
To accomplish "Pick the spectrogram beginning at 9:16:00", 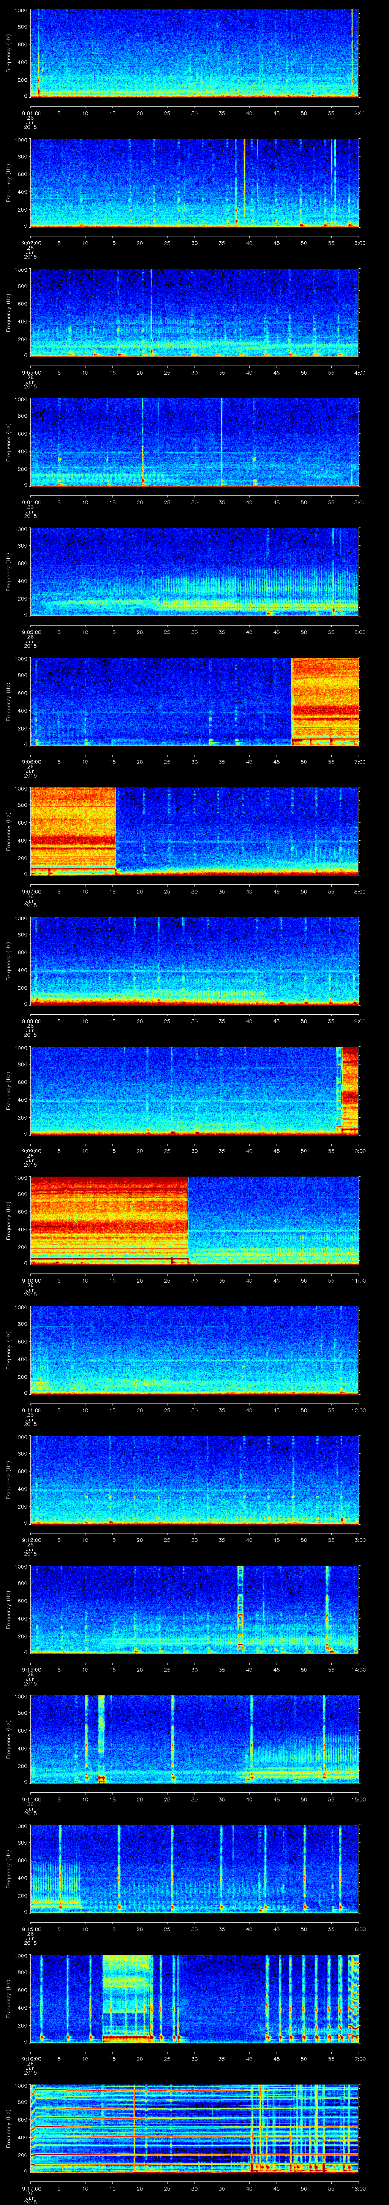I will [194, 1999].
